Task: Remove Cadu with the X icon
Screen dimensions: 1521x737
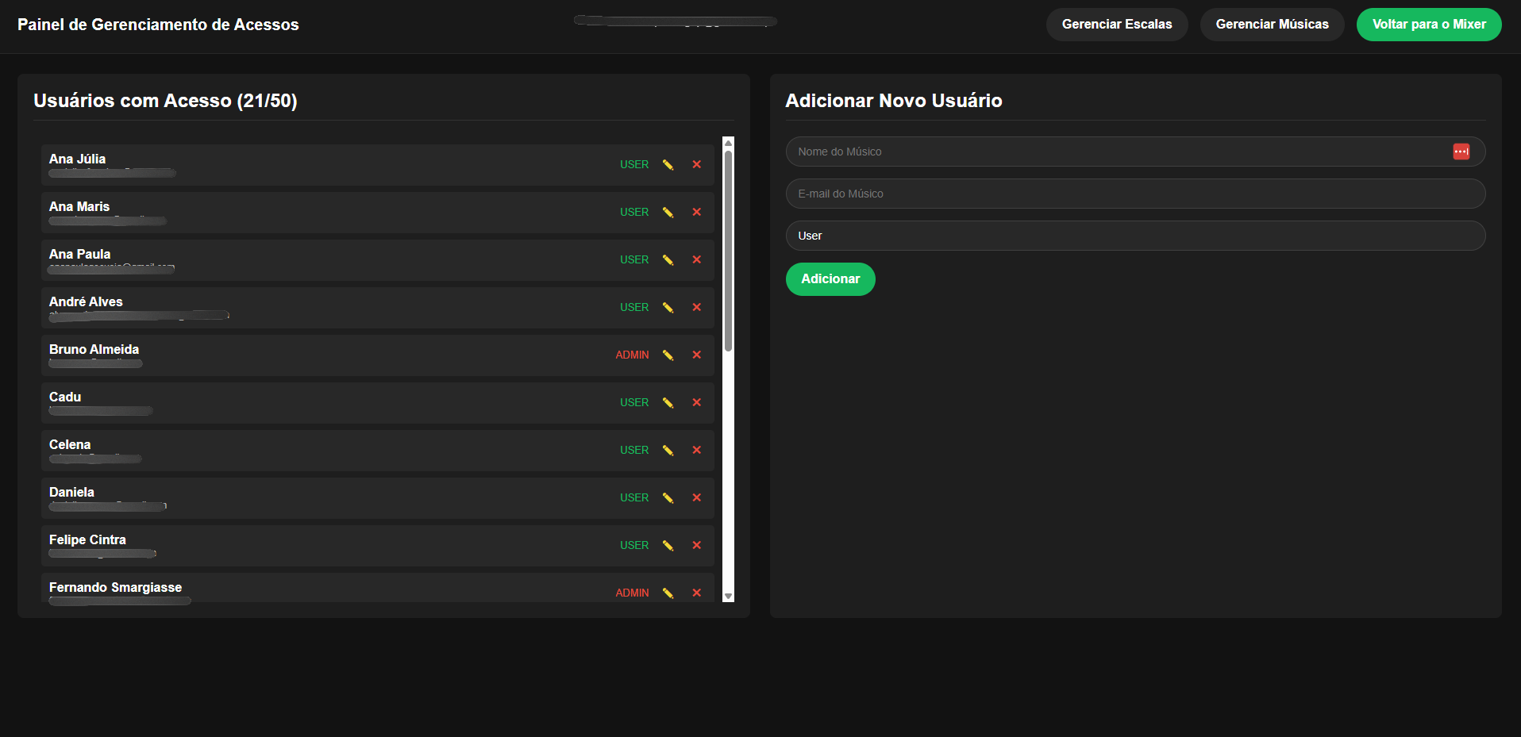Action: pyautogui.click(x=696, y=403)
